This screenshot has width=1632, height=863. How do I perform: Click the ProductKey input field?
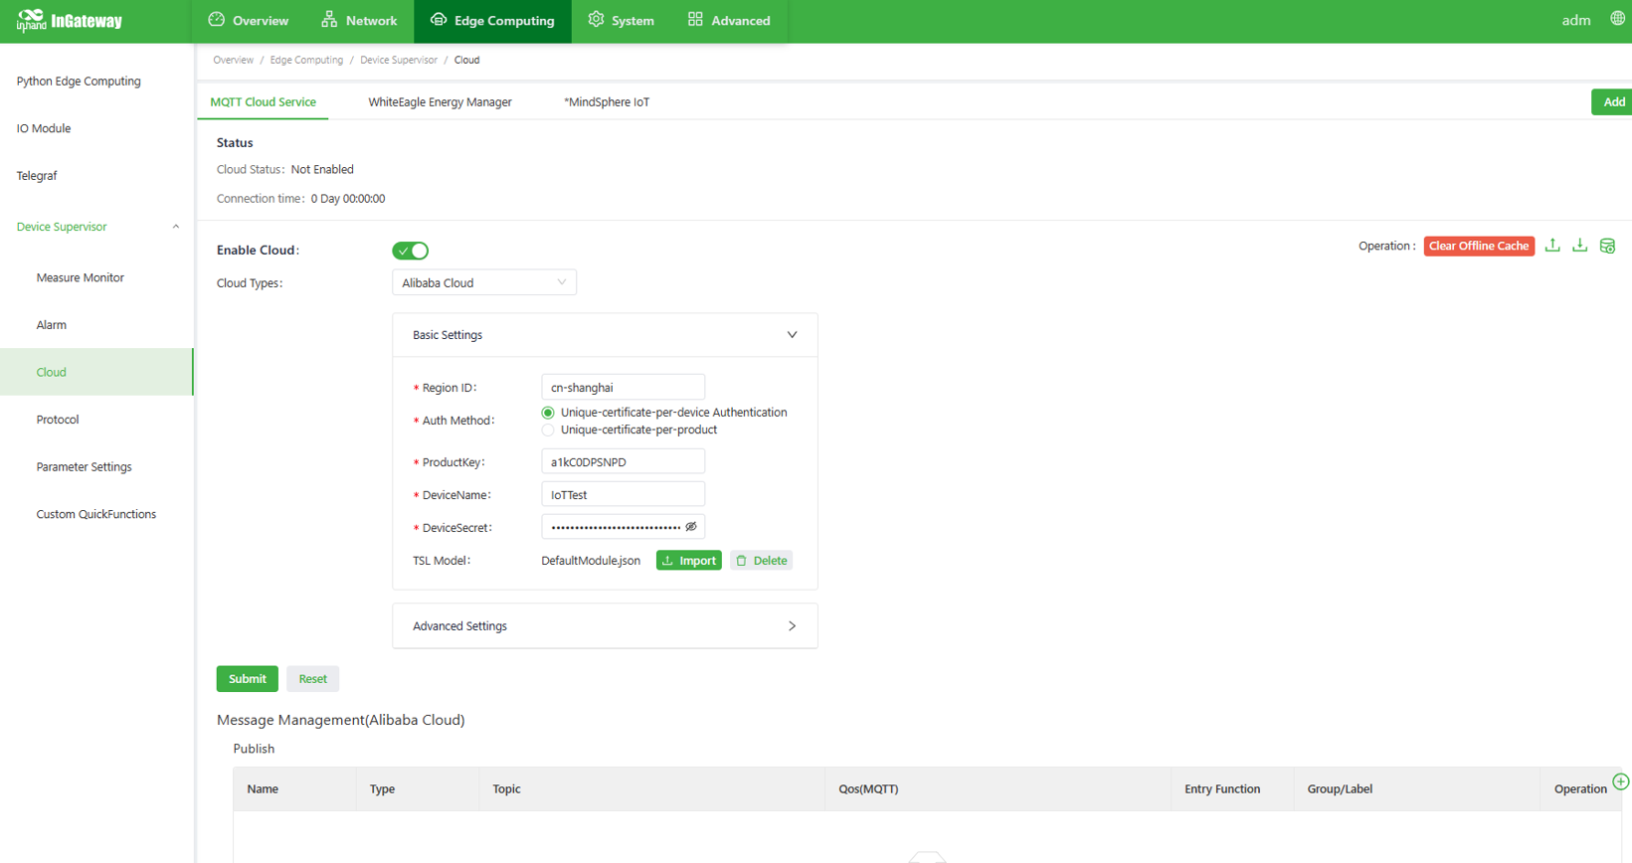[623, 462]
